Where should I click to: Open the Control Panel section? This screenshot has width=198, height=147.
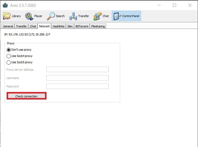pos(126,16)
